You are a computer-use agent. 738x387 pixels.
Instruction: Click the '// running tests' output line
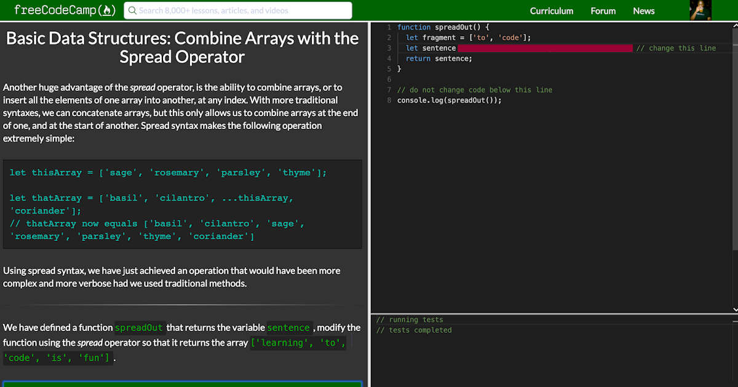point(410,319)
